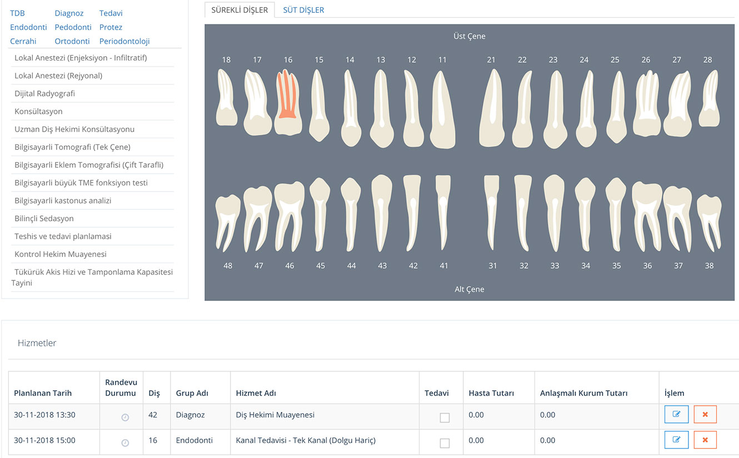Choose Dijital Radyografi service
This screenshot has height=458, width=739.
tap(91, 93)
